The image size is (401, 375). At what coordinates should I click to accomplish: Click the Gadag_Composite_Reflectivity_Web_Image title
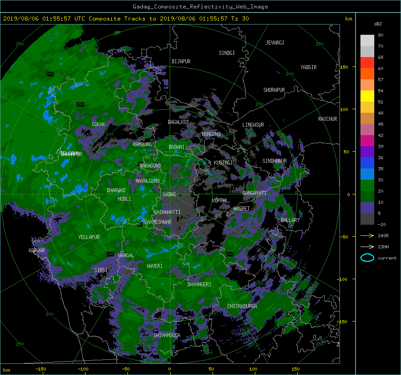coord(200,7)
